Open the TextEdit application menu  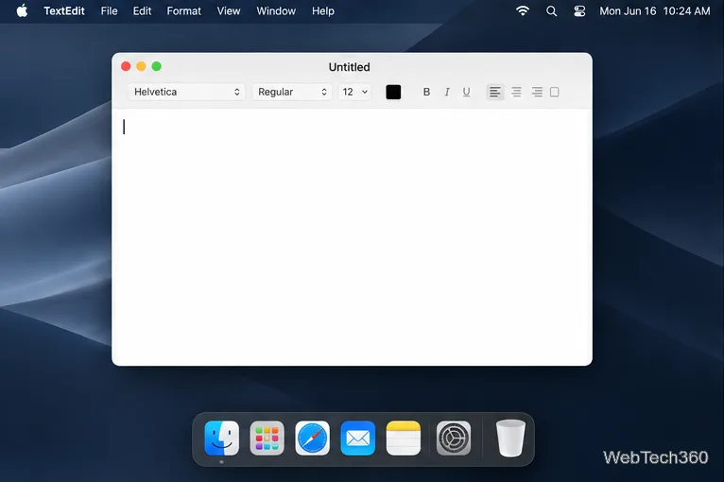coord(64,11)
